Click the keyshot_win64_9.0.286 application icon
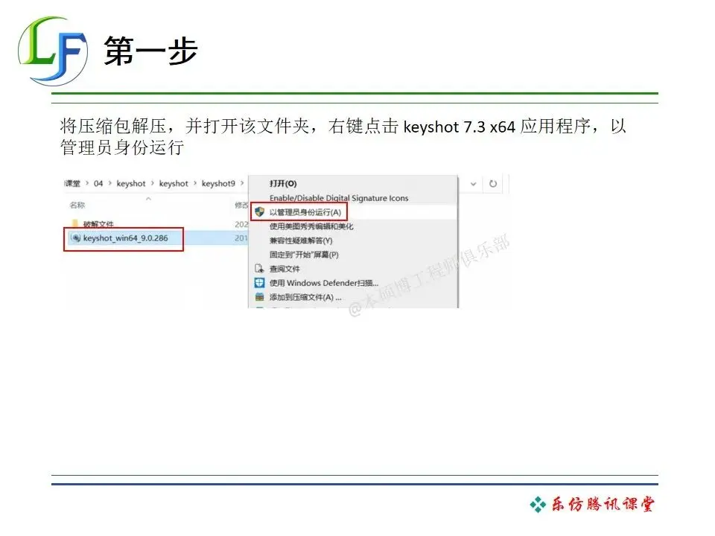The image size is (715, 536). (76, 238)
